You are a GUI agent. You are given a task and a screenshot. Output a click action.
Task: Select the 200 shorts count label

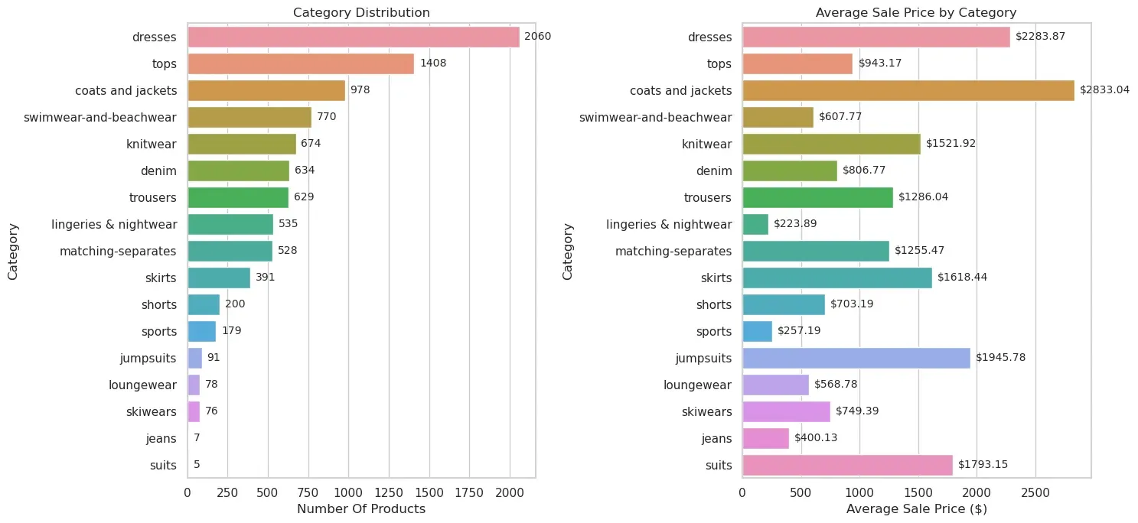coord(235,304)
